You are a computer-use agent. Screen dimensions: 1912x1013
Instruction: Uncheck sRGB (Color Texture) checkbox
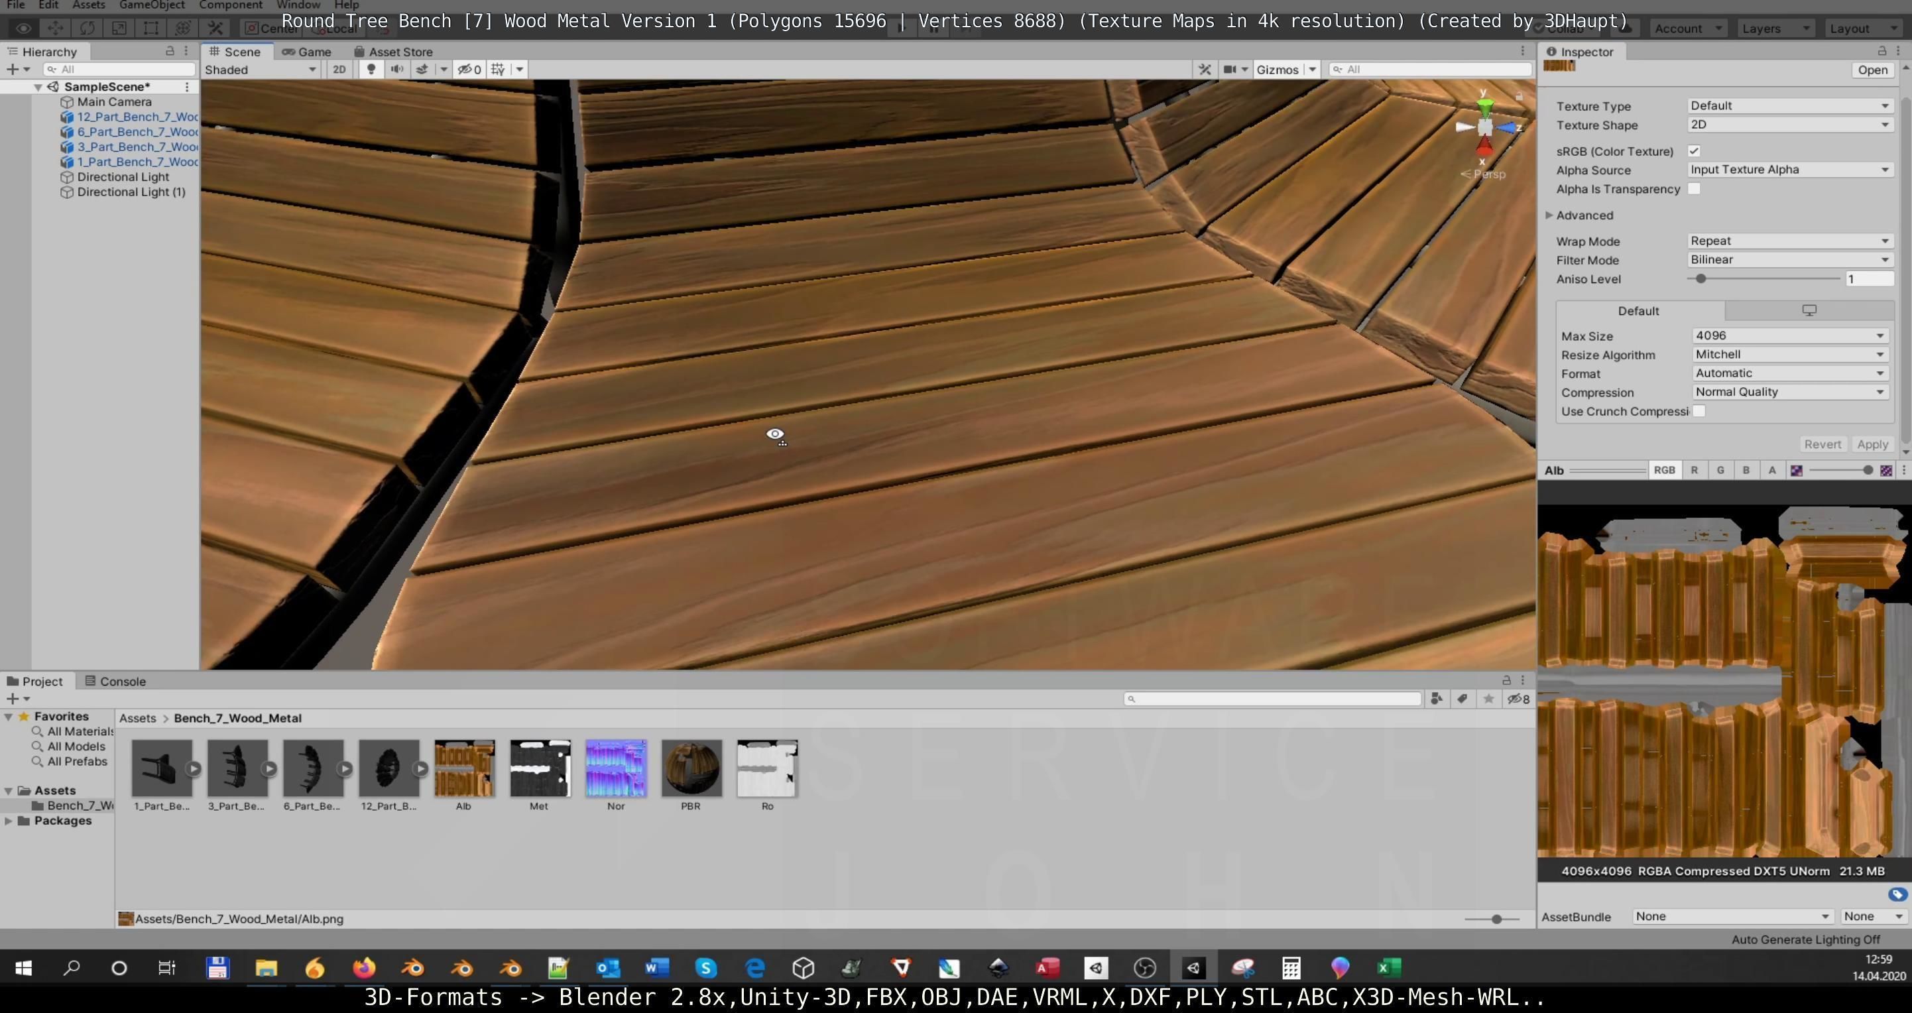[x=1694, y=150]
